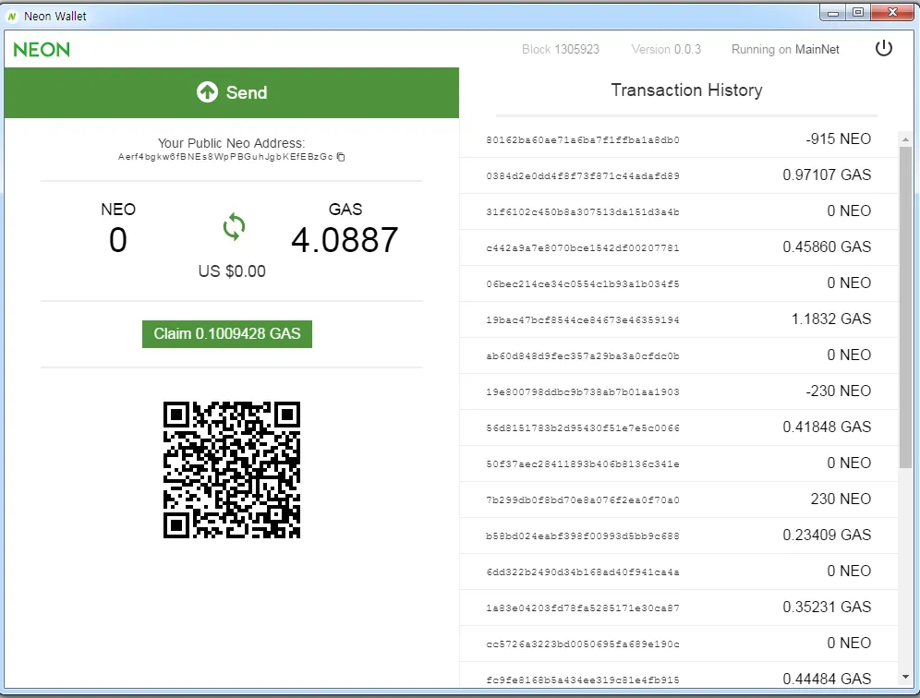Screen dimensions: 920x698
Task: Click the QR code image
Action: tap(232, 470)
